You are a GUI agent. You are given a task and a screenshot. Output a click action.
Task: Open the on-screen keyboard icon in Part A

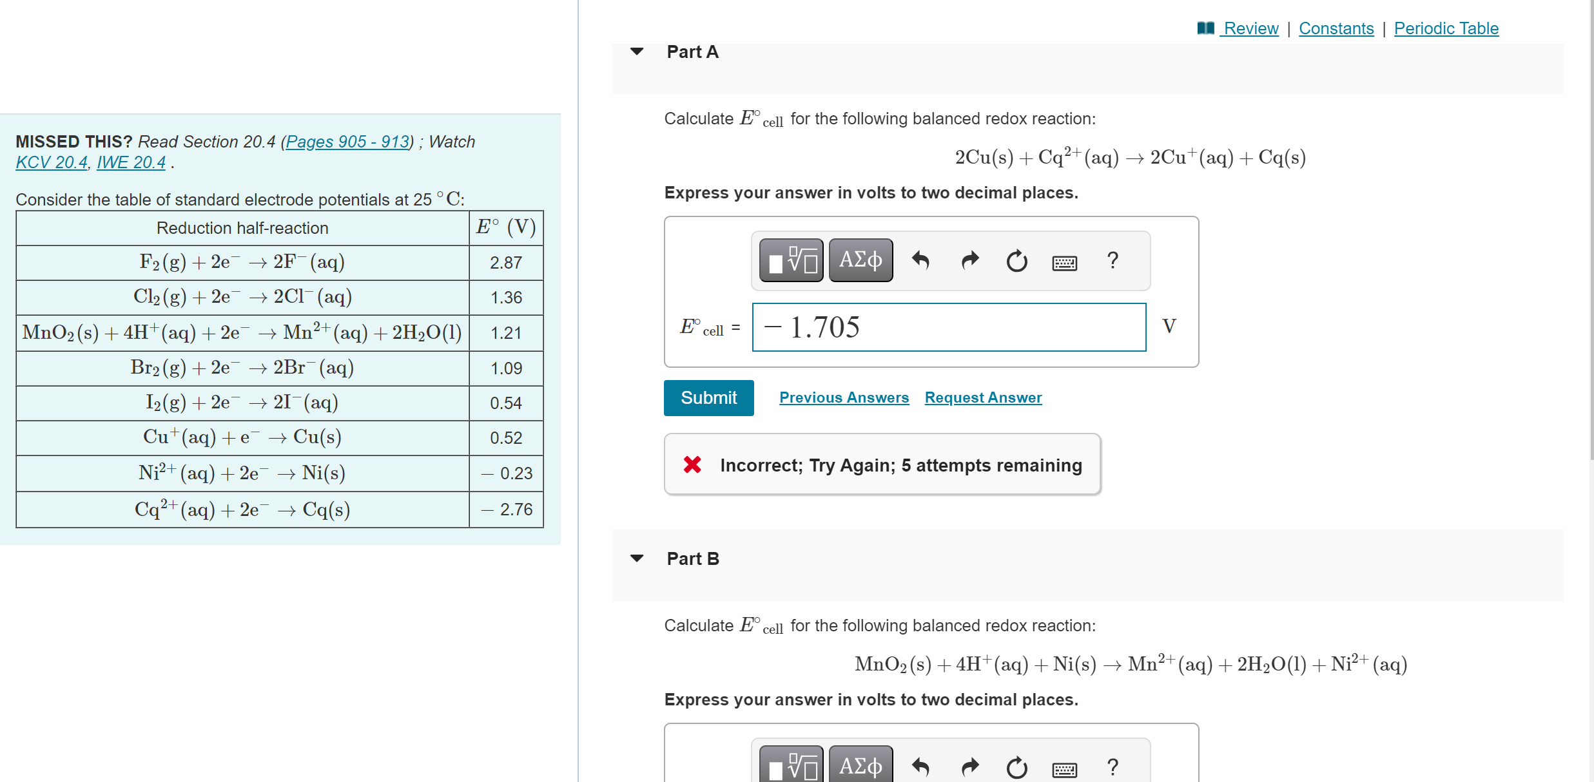tap(1064, 261)
